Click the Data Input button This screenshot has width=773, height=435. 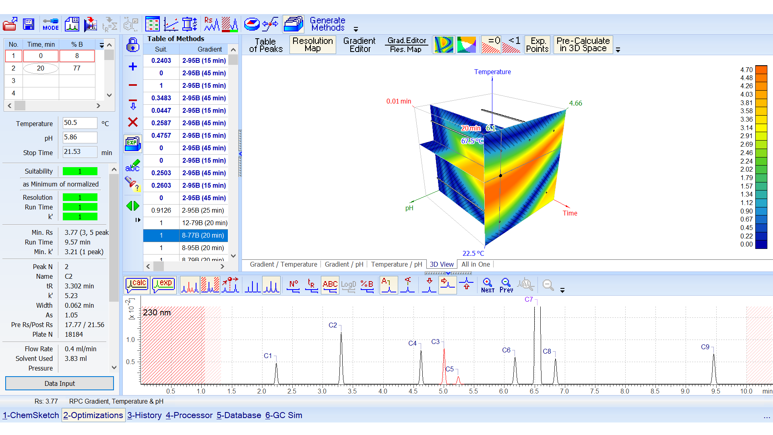(x=59, y=383)
